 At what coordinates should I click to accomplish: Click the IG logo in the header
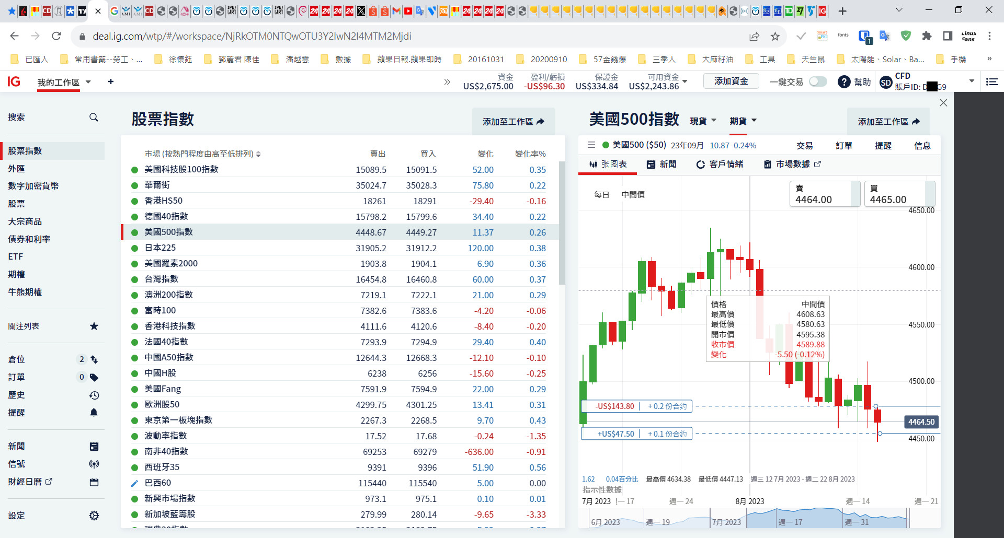(14, 81)
